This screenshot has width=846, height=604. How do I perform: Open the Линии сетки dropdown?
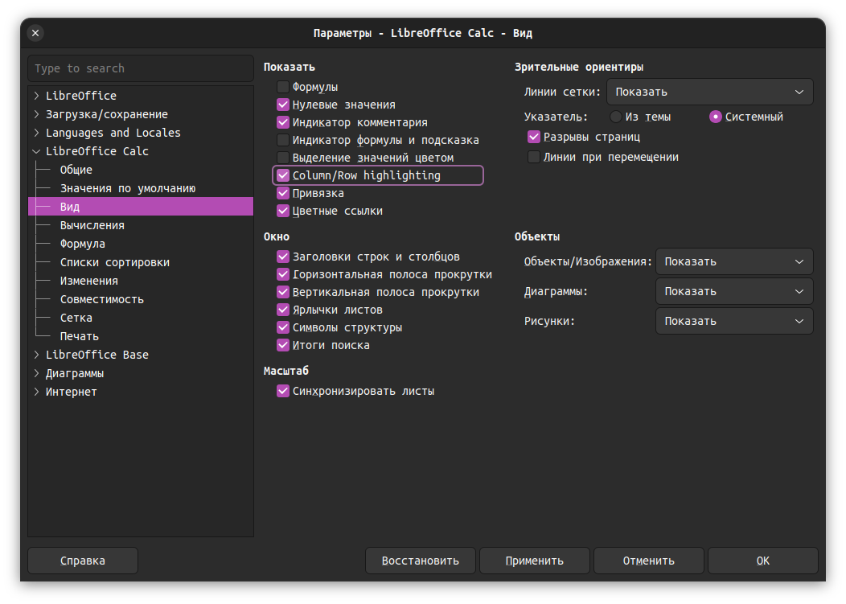pyautogui.click(x=709, y=92)
